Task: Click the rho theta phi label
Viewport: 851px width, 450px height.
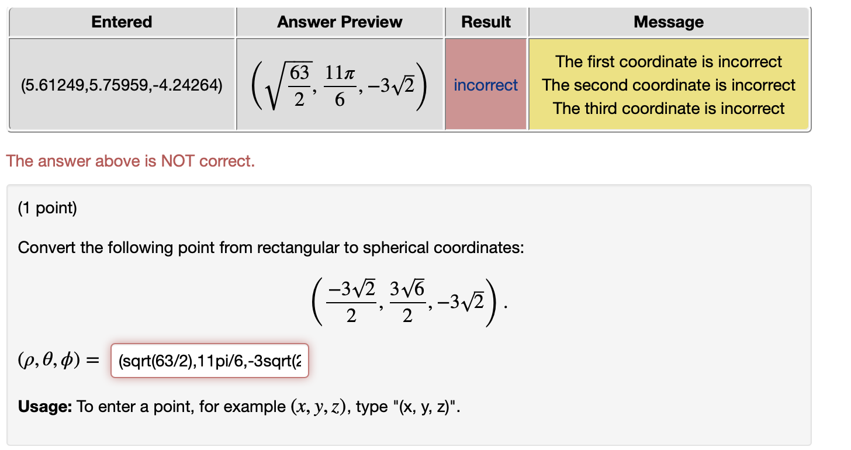Action: point(58,361)
